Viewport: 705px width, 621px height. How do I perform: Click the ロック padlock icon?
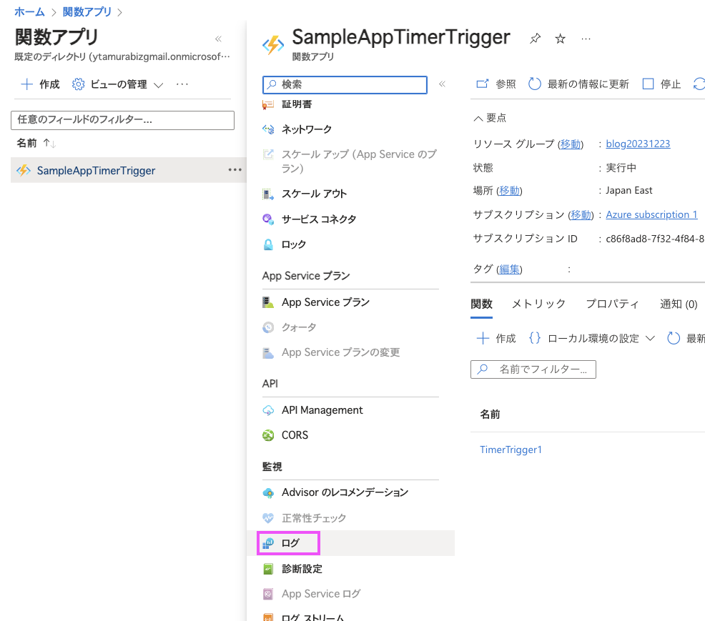pyautogui.click(x=268, y=244)
